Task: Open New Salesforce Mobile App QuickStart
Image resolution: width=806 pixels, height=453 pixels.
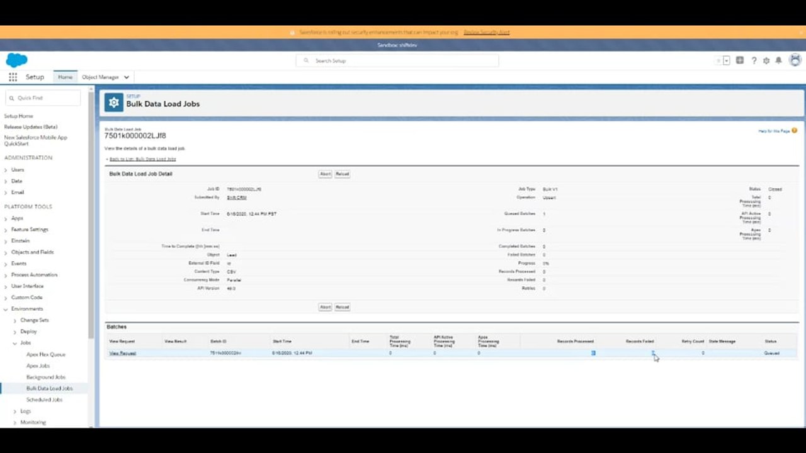Action: pyautogui.click(x=36, y=140)
